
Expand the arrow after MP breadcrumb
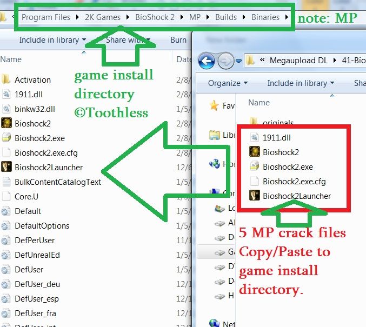pos(208,17)
